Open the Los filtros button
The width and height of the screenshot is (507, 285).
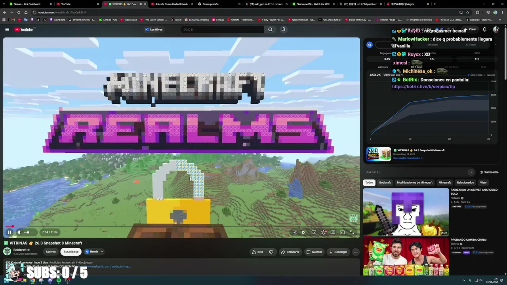(x=154, y=29)
